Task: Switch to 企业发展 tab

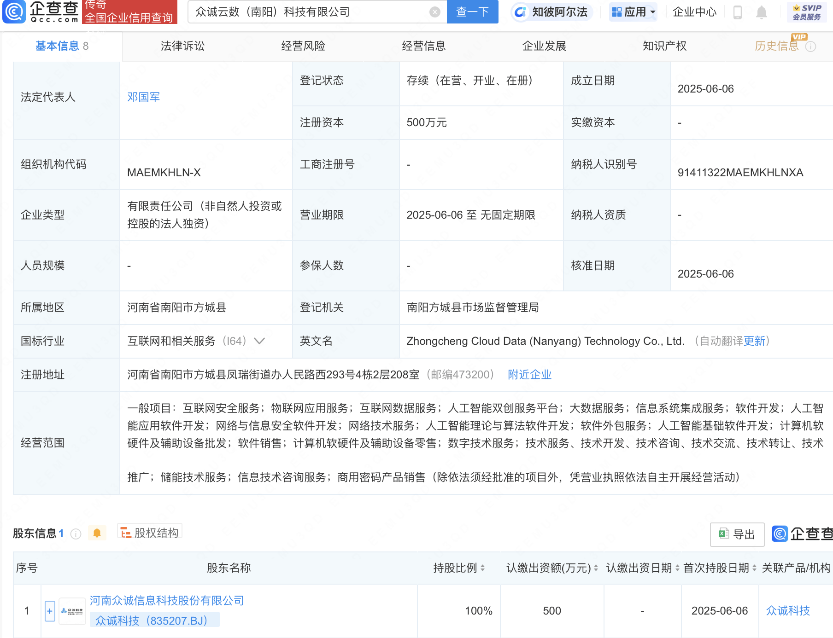Action: (x=544, y=46)
